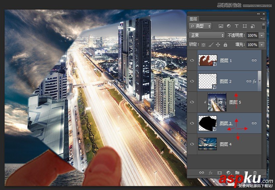Hide 图层 3 with its eye icon
The width and height of the screenshot is (275, 190).
(192, 123)
